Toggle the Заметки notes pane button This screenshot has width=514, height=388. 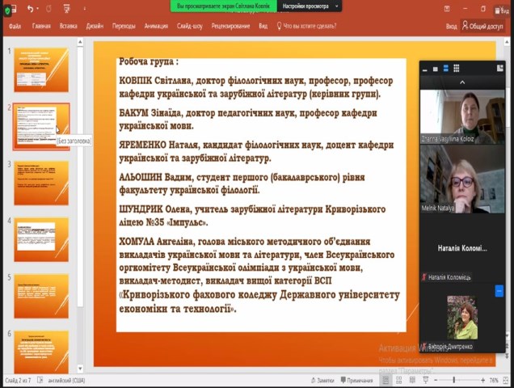point(322,381)
